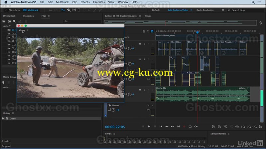Open Volume dropdown on Liberty_50s clip

[x=248, y=88]
